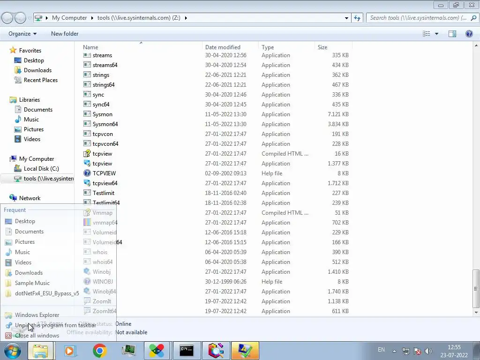
Task: Open the colorful pinwheel taskbar app
Action: [x=157, y=351]
